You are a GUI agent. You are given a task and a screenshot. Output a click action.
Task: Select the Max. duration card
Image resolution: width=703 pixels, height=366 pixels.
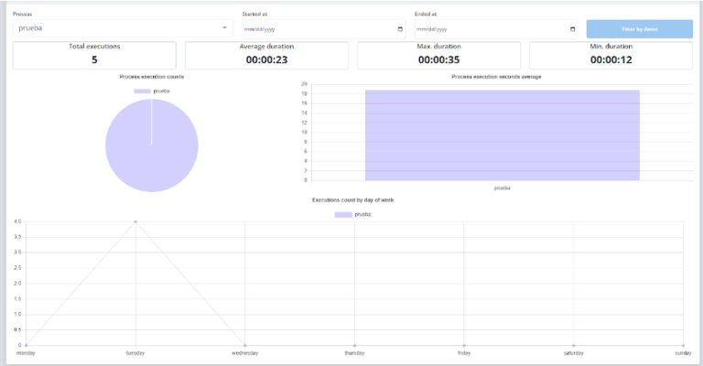click(x=439, y=56)
